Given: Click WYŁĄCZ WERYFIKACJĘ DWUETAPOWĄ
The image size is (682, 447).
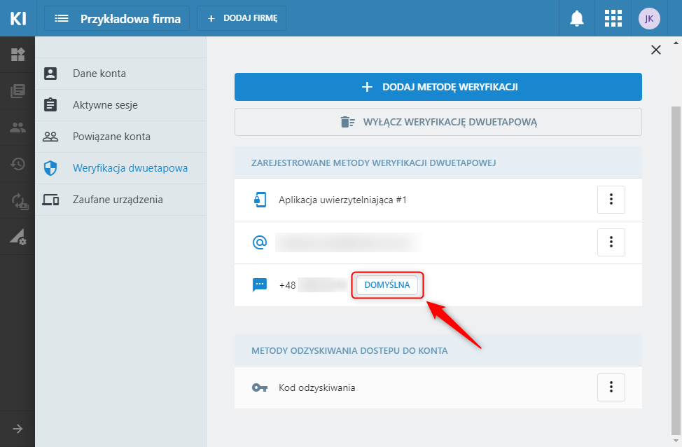Looking at the screenshot, I should coord(438,122).
